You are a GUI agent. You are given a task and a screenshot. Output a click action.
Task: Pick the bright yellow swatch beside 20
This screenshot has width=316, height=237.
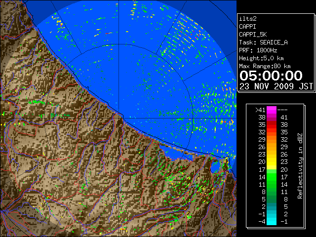click(272, 162)
